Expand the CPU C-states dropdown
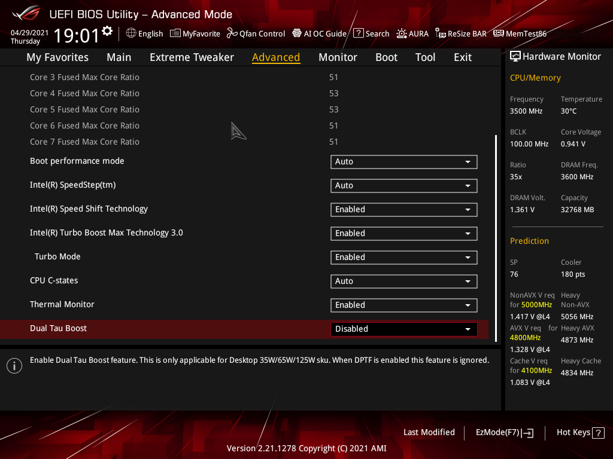The image size is (613, 459). tap(403, 281)
